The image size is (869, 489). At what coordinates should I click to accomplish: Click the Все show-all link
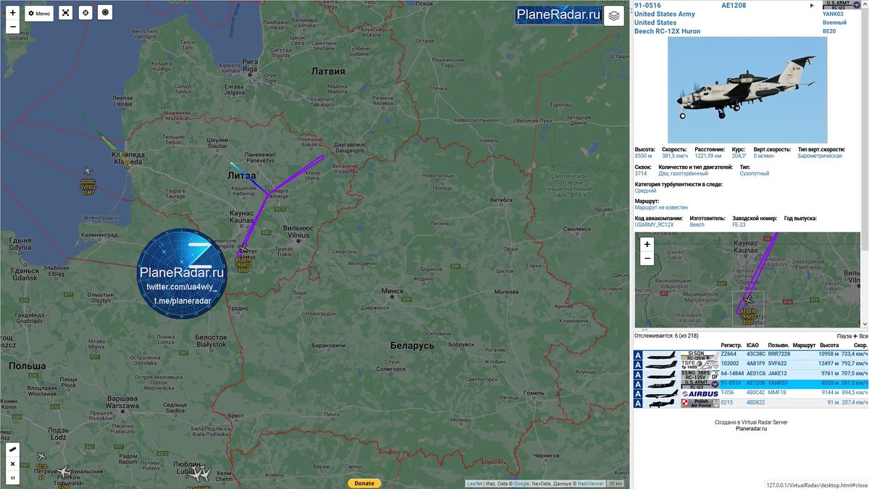(863, 336)
